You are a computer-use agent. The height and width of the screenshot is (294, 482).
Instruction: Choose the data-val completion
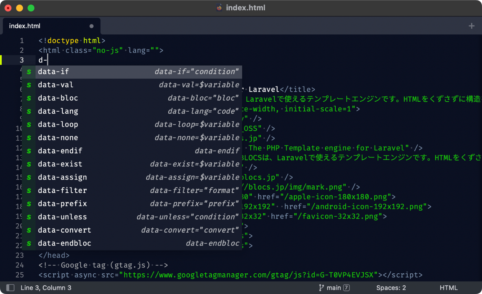132,85
